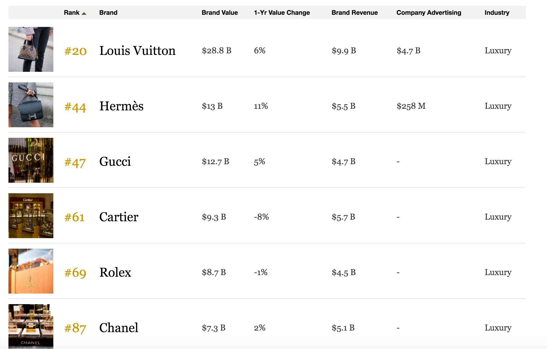Open the Cartier brand page
The height and width of the screenshot is (349, 547).
pyautogui.click(x=119, y=217)
